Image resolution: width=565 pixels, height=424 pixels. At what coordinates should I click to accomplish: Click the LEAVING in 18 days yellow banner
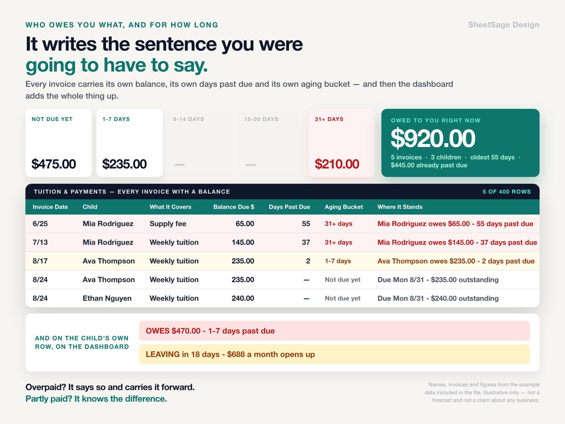tap(334, 354)
